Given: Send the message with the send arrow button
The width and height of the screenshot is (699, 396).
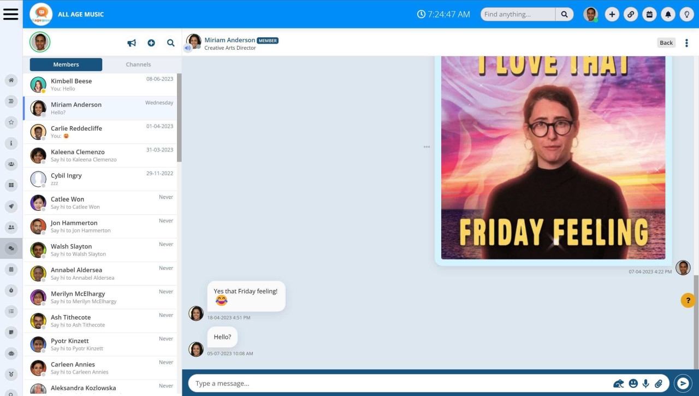Looking at the screenshot, I should point(683,383).
